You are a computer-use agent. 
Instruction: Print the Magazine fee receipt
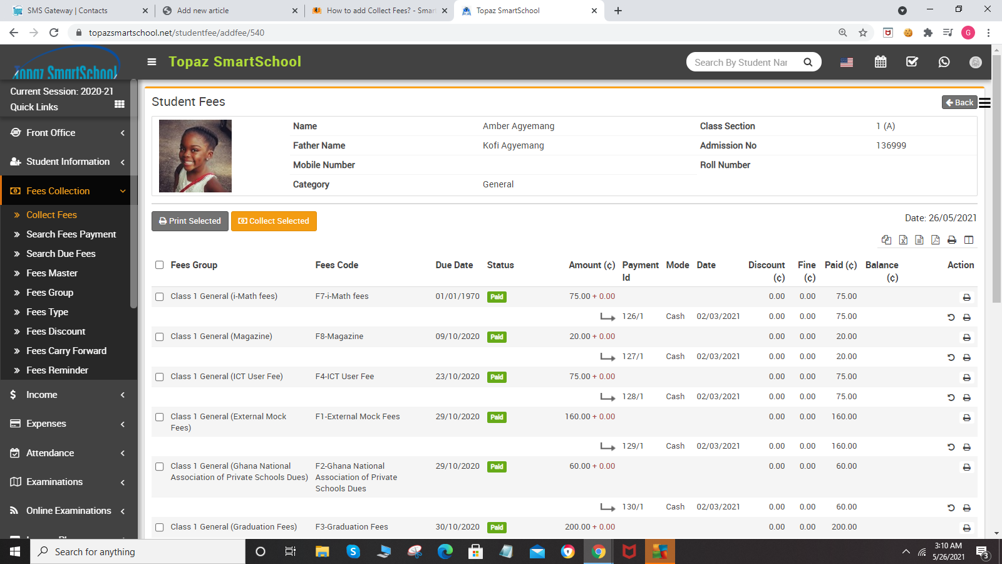(x=967, y=337)
